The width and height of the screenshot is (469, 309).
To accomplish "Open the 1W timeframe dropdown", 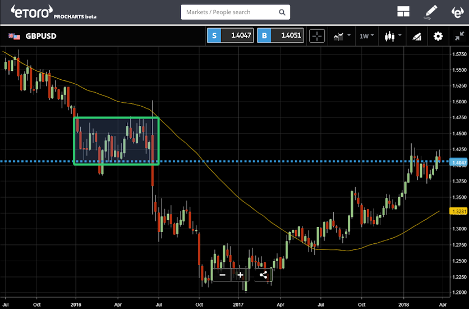I will (x=367, y=36).
